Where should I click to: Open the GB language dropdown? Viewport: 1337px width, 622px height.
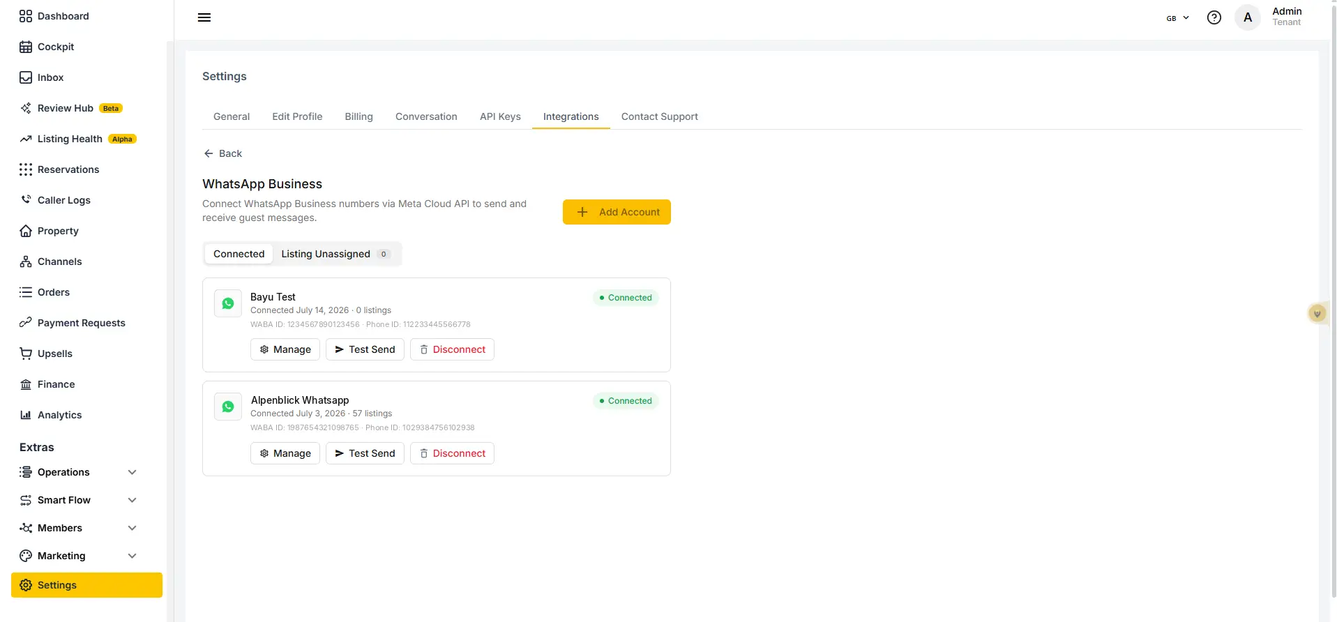click(x=1178, y=18)
